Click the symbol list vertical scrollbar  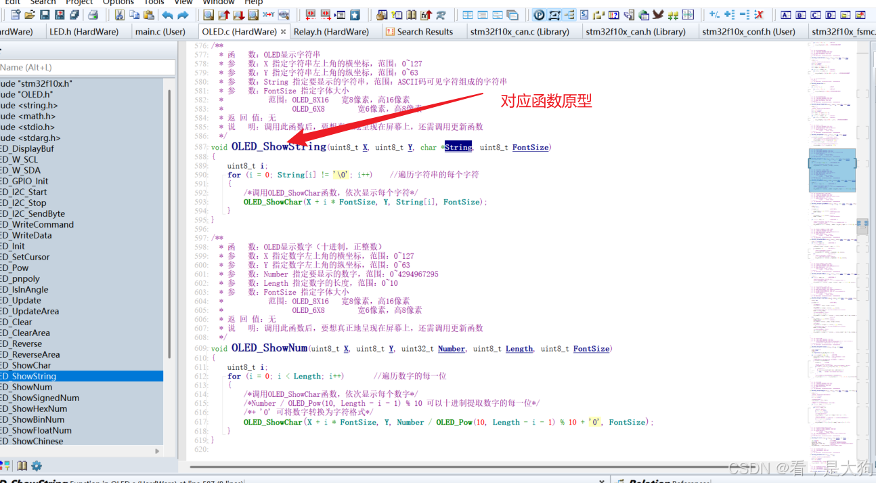[x=169, y=224]
